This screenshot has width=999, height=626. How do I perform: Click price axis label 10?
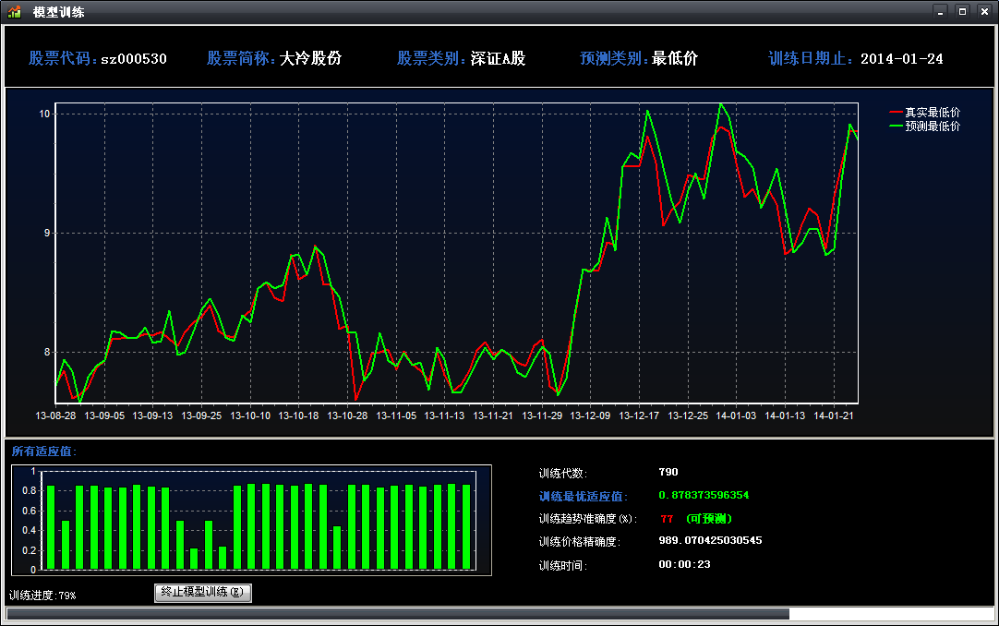(44, 114)
